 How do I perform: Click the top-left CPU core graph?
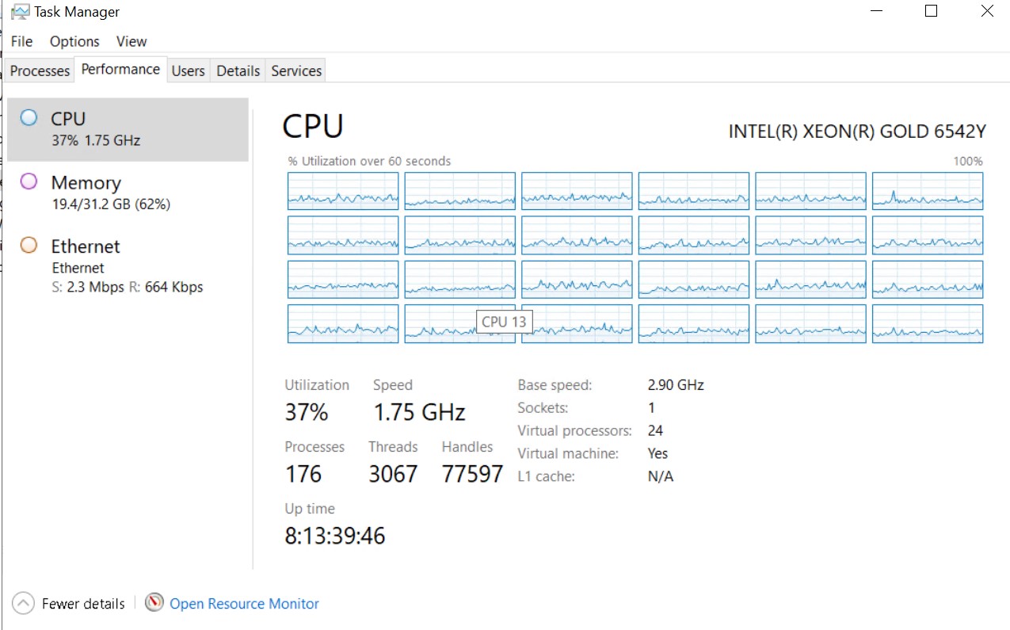coord(342,190)
